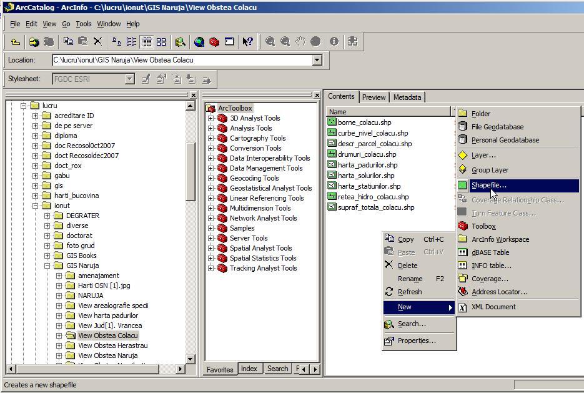Click the Location path input field
Screen dimensions: 584x393
tap(182, 60)
